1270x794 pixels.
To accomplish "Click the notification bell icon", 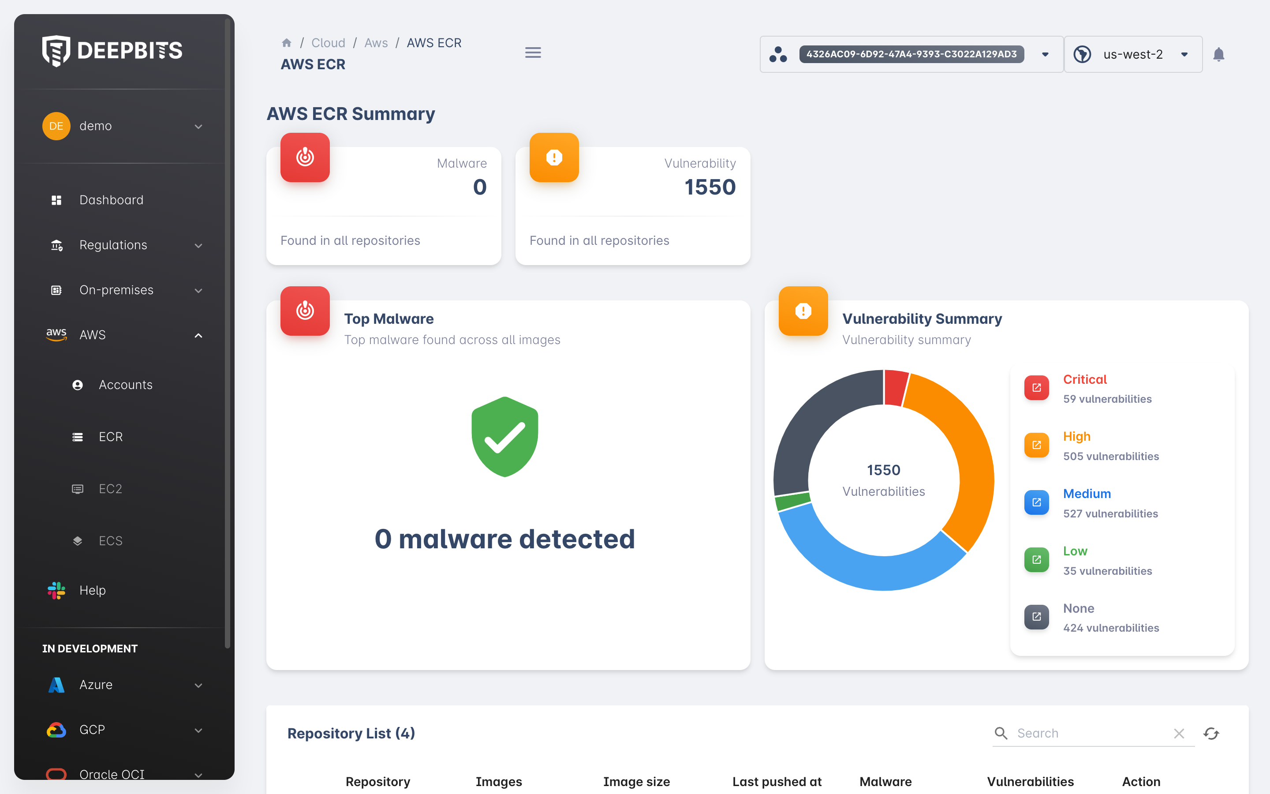I will (1218, 55).
